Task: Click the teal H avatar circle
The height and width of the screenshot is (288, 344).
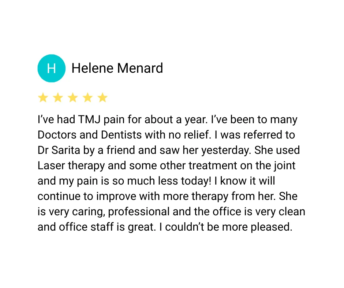Action: (51, 68)
